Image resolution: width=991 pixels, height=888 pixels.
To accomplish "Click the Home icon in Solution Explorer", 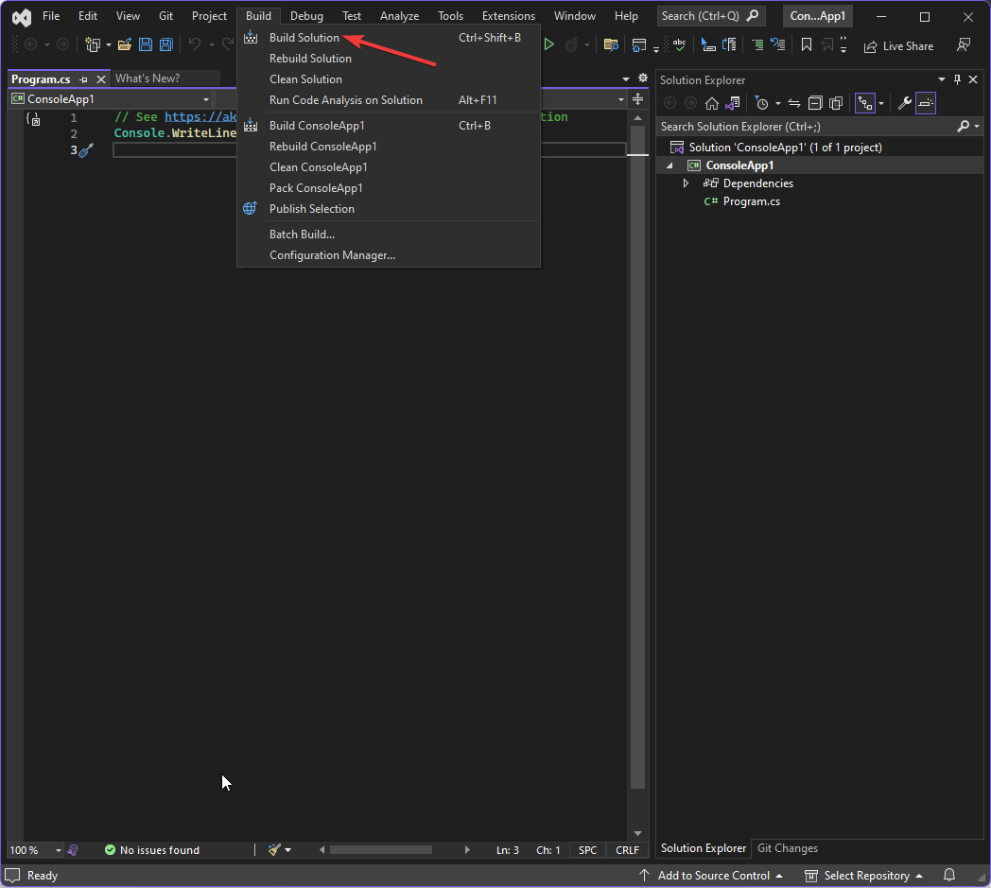I will (x=712, y=103).
